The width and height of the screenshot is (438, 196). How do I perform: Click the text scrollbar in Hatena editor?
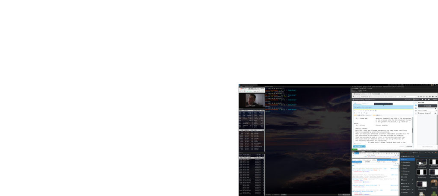pyautogui.click(x=413, y=130)
